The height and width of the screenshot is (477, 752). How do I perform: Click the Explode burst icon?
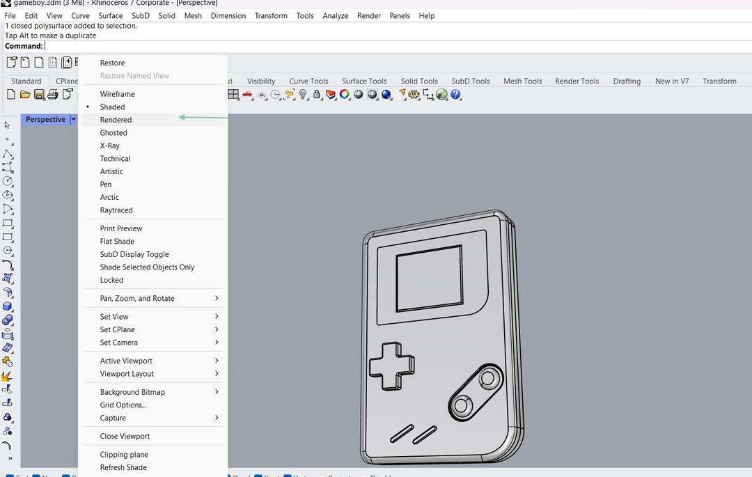tap(7, 376)
